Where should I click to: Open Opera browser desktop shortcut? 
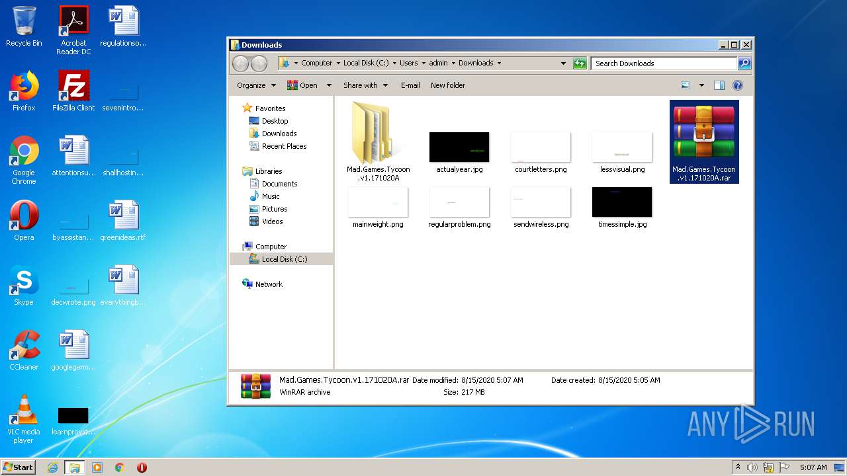pos(24,221)
